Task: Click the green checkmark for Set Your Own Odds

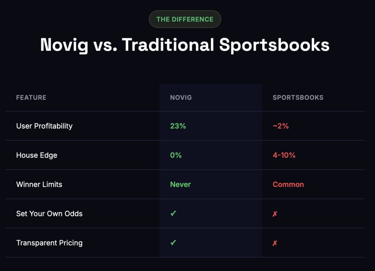Action: (173, 213)
